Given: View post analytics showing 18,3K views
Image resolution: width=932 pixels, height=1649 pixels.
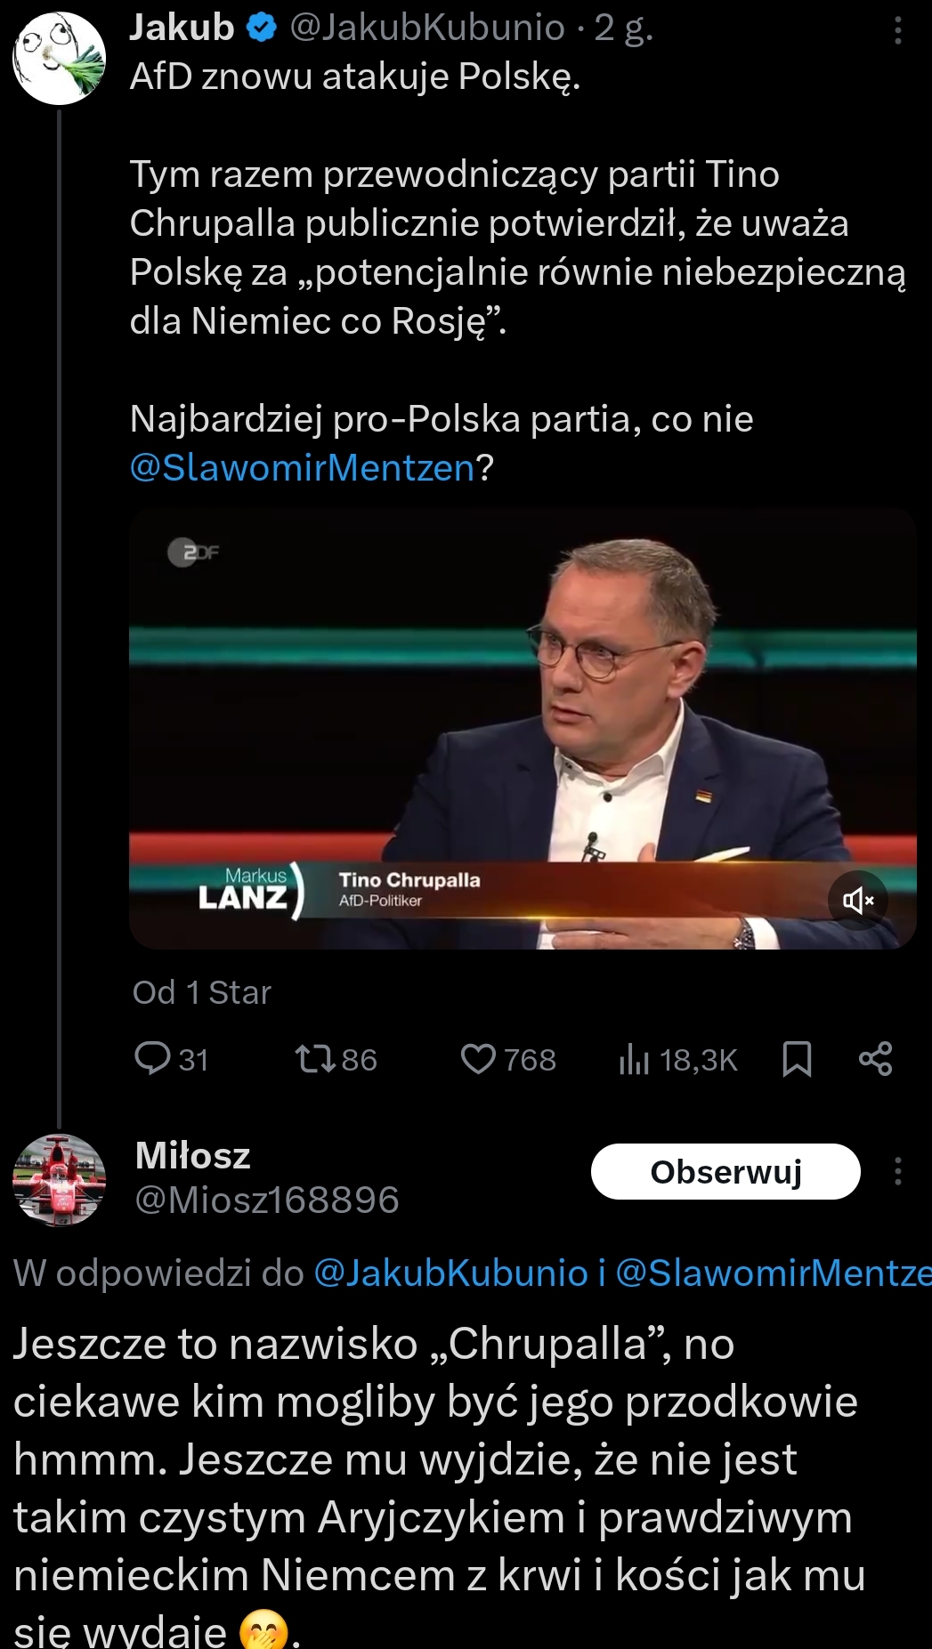Looking at the screenshot, I should pyautogui.click(x=678, y=1059).
